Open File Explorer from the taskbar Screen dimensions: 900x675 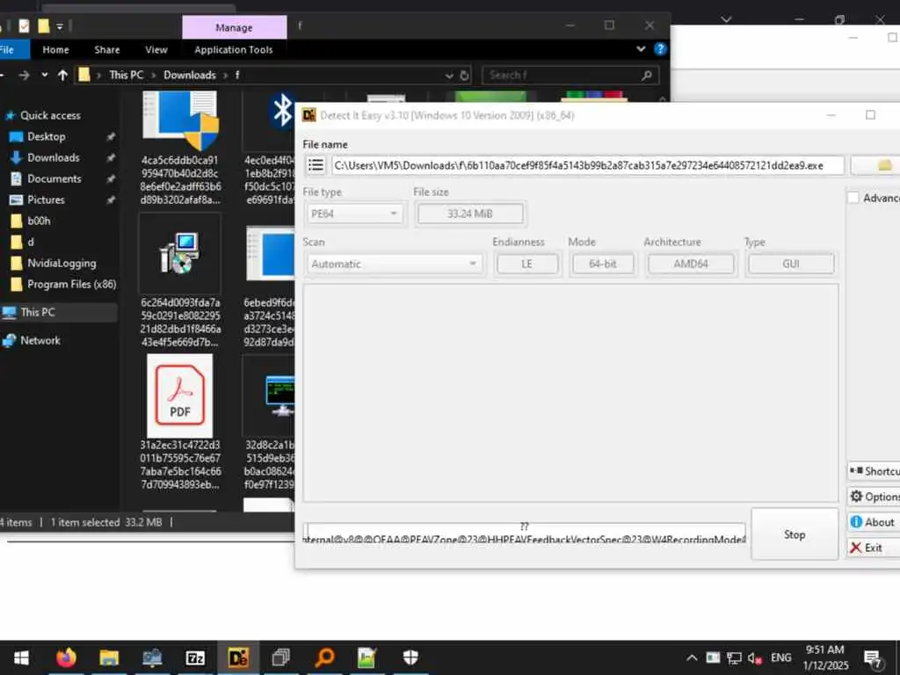(109, 657)
